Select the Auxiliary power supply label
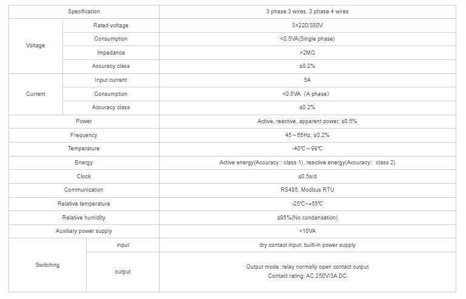 coord(84,231)
